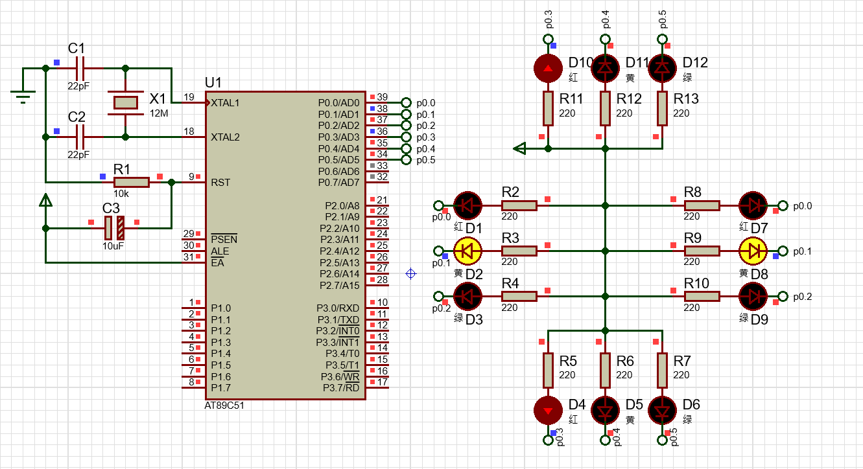Select capacitor C1 symbol

point(80,67)
